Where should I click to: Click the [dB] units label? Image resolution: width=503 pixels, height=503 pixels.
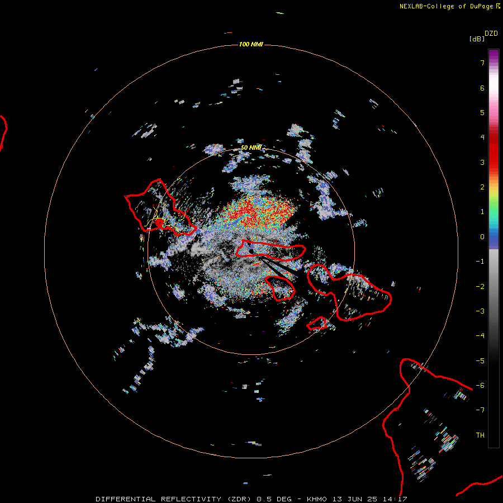pos(477,39)
